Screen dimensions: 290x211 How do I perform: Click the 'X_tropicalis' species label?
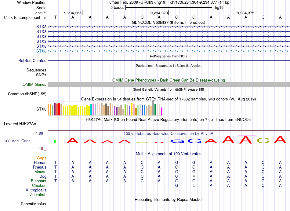36,190
